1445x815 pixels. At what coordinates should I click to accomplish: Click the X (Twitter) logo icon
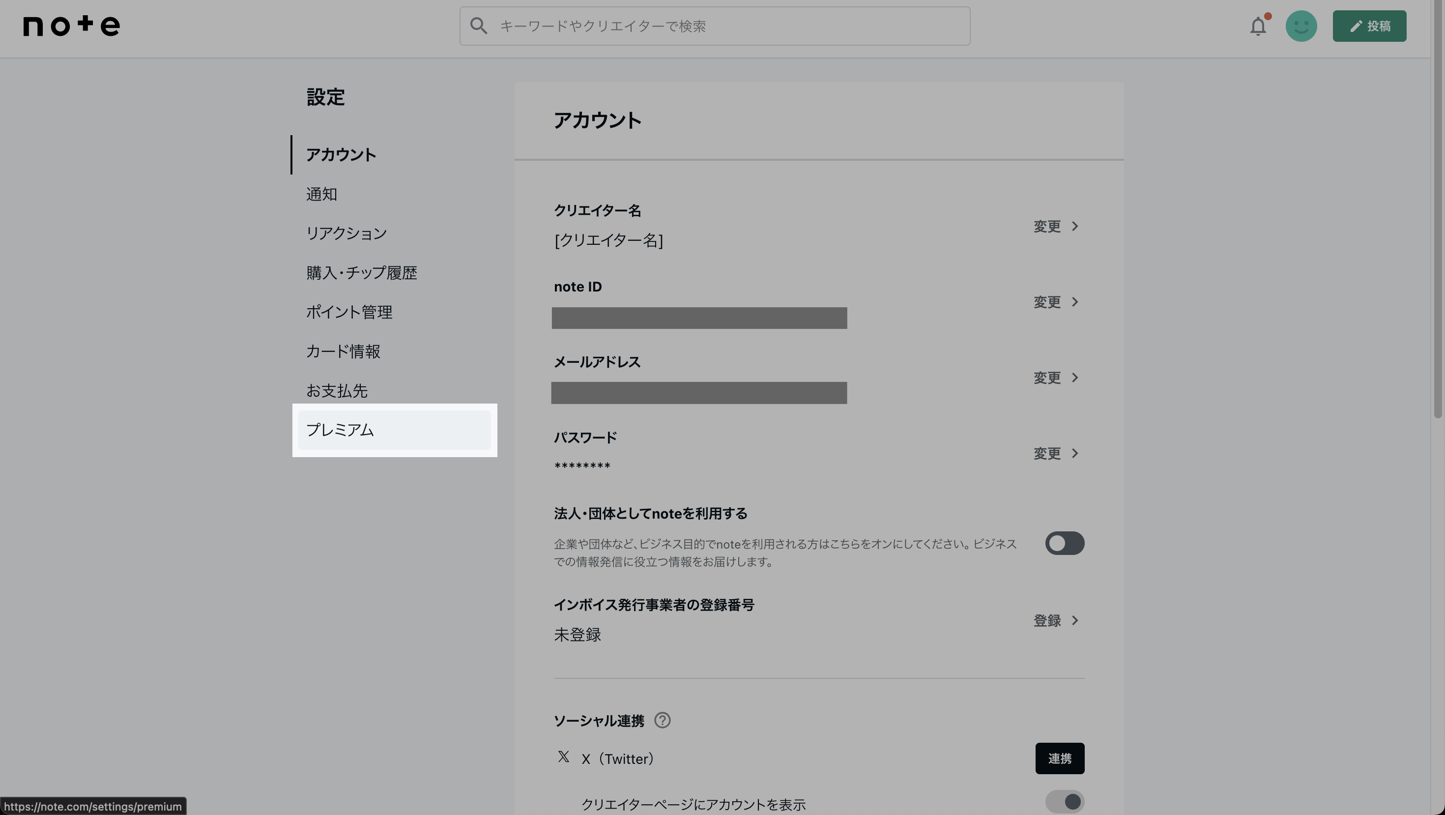pos(563,757)
